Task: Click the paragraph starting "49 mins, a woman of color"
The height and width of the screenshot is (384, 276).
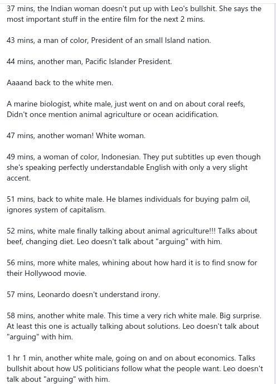Action: [x=133, y=167]
